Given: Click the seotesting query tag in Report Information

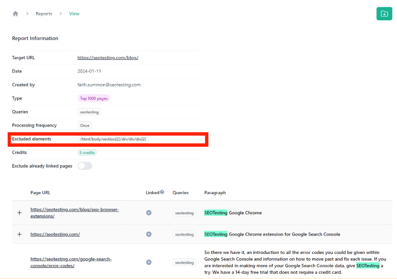Looking at the screenshot, I should point(89,112).
